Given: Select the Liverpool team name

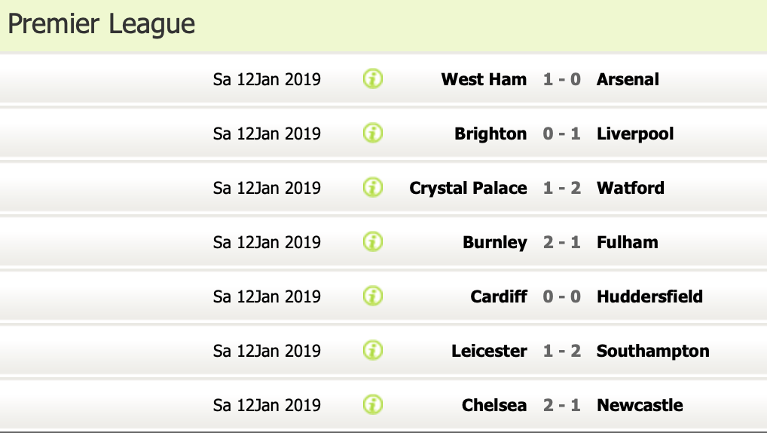Looking at the screenshot, I should point(635,134).
